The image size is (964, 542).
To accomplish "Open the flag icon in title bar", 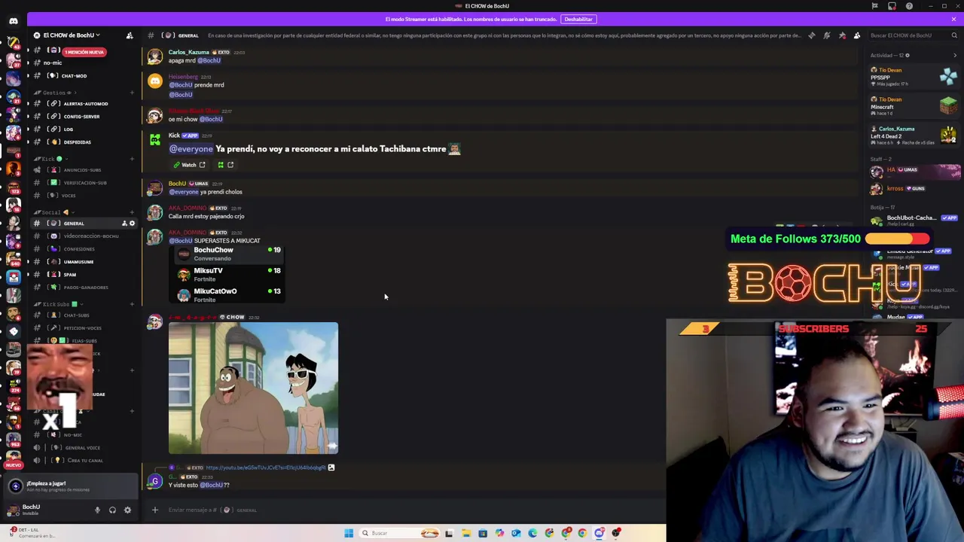I will [874, 6].
